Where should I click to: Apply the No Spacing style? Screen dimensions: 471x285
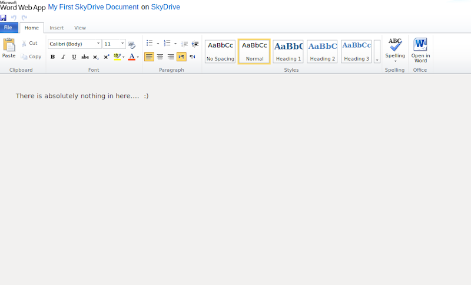220,51
